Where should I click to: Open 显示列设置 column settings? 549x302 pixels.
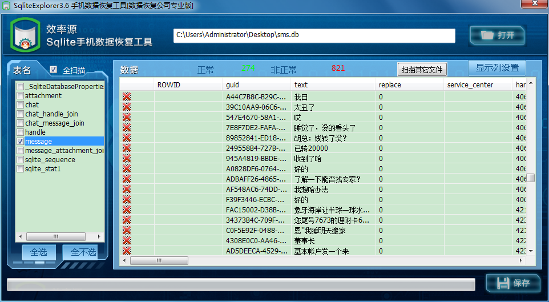497,68
